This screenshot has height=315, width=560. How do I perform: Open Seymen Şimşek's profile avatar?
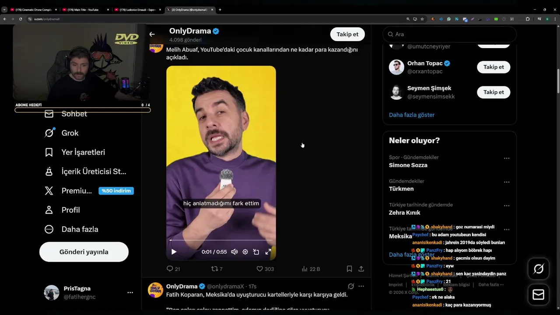396,92
